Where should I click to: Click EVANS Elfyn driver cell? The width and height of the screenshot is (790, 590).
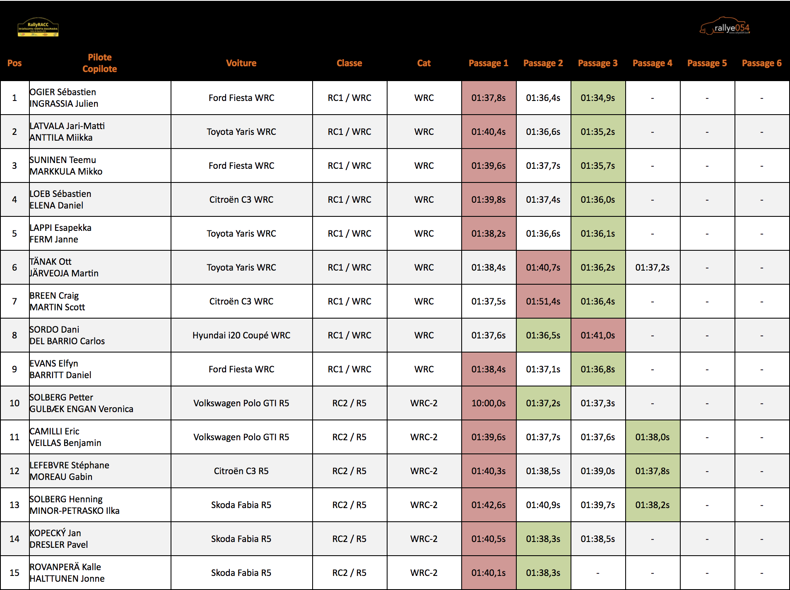(100, 369)
